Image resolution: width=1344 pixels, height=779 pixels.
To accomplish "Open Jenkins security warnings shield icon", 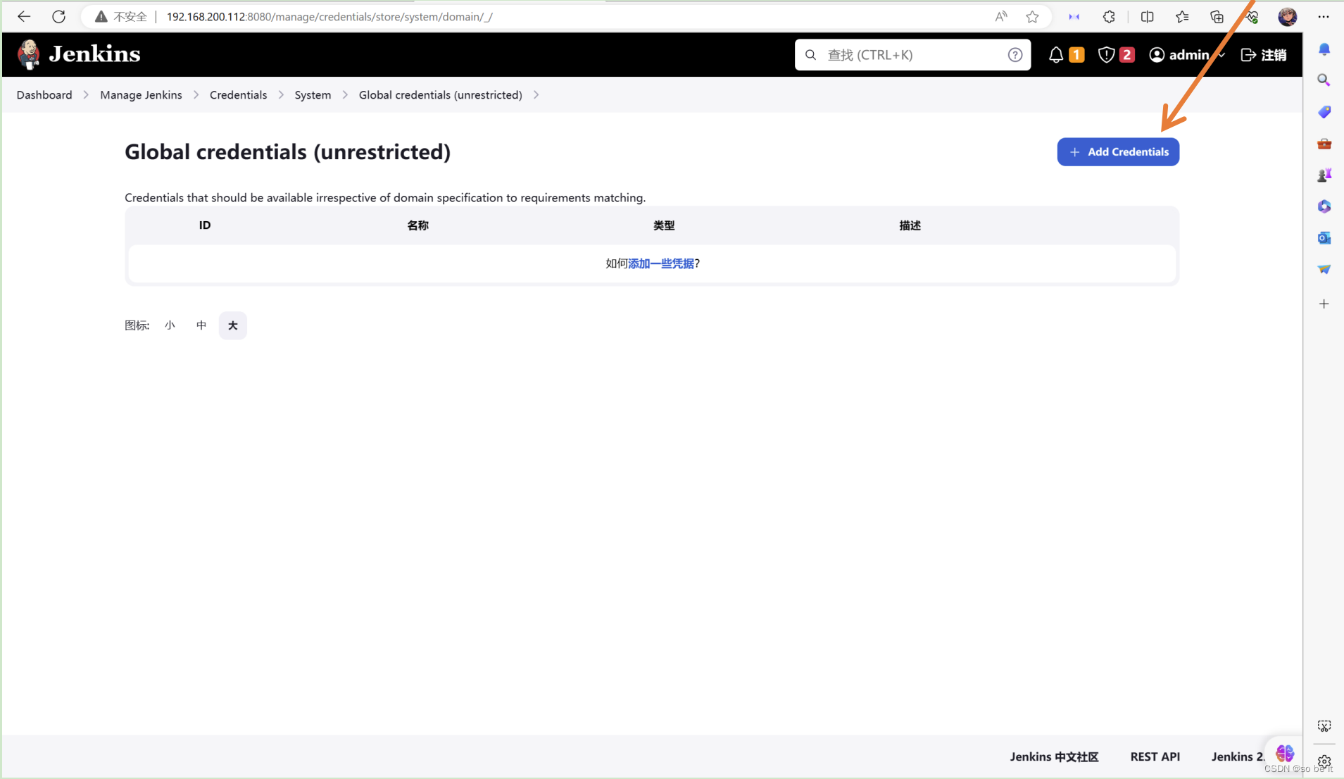I will point(1106,55).
